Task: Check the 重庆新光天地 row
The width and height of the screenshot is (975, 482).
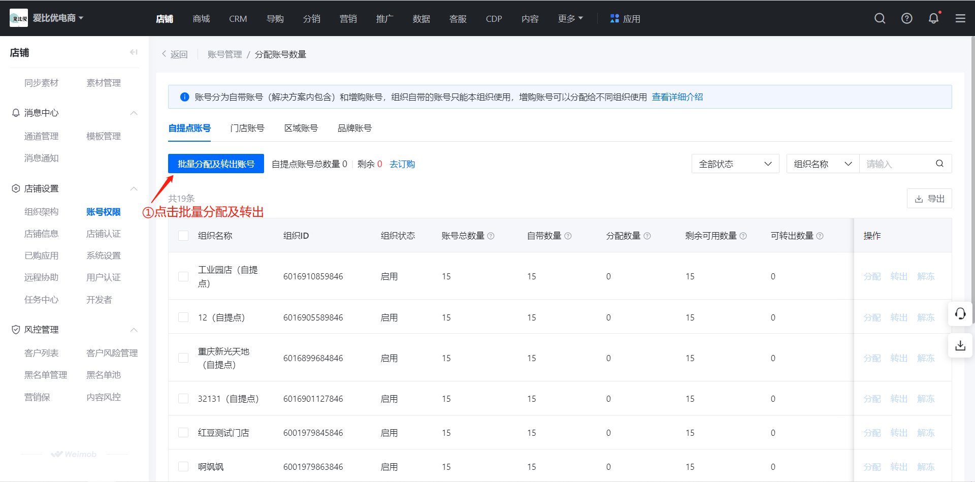Action: click(183, 358)
